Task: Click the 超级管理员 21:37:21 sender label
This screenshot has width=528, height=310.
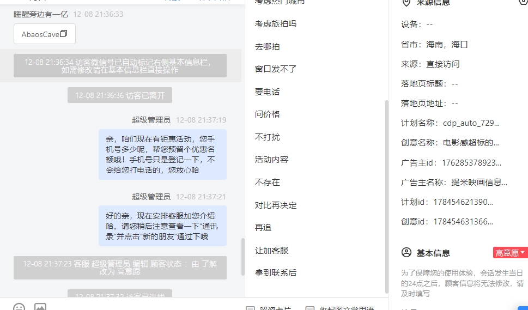Action: [151, 197]
